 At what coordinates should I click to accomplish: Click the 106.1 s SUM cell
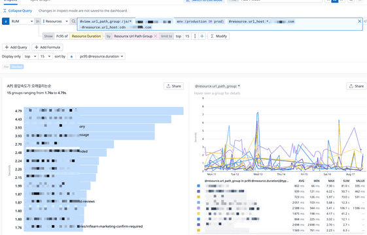click(345, 208)
